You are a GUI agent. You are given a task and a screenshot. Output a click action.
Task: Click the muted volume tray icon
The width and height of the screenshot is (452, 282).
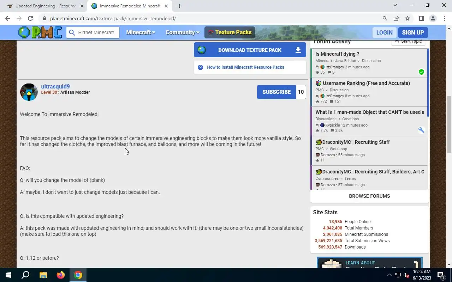406,275
